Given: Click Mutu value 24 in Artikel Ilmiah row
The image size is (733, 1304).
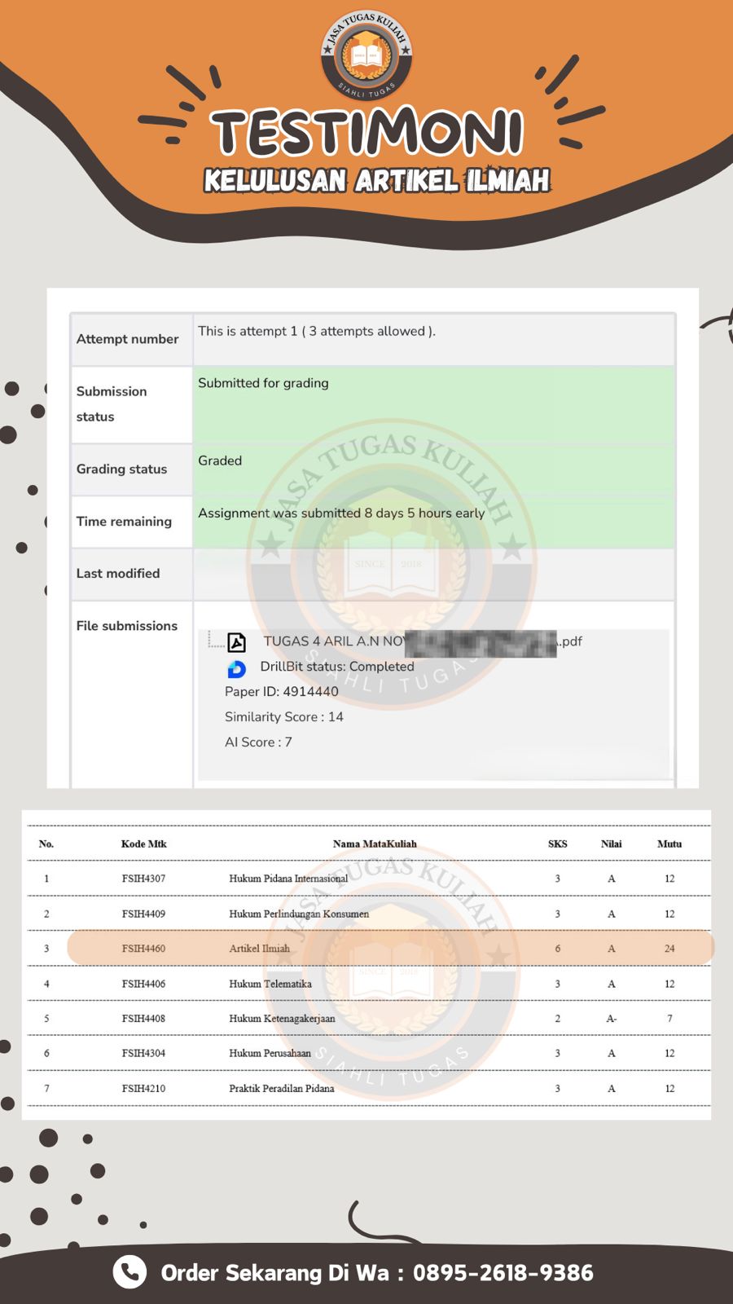Looking at the screenshot, I should pos(669,949).
